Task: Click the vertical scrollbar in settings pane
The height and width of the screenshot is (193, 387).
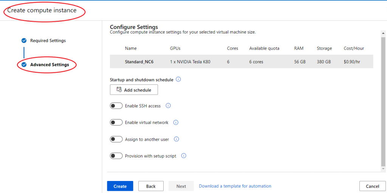Action: (x=383, y=102)
